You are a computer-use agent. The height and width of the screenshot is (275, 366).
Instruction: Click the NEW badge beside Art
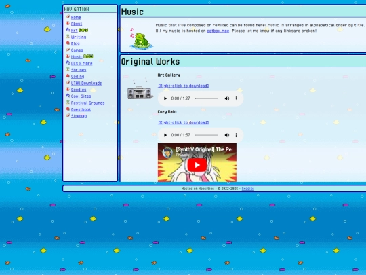(x=83, y=30)
